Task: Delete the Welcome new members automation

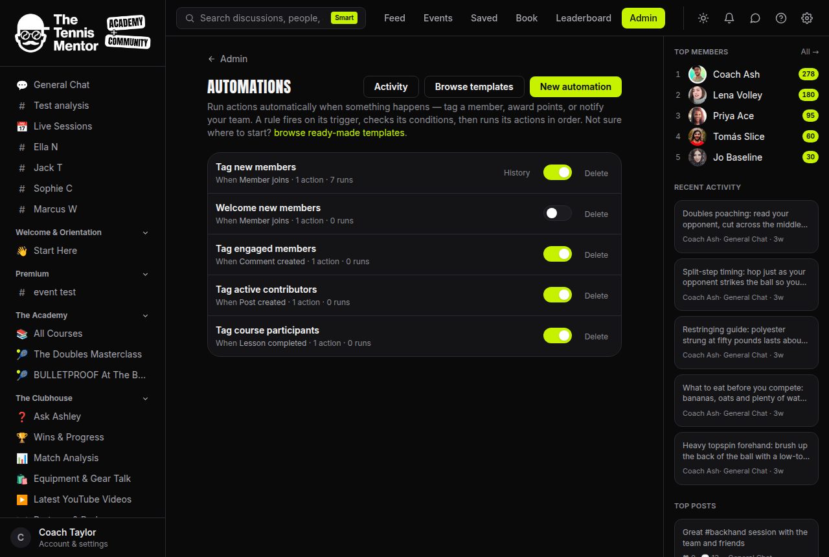Action: 596,214
